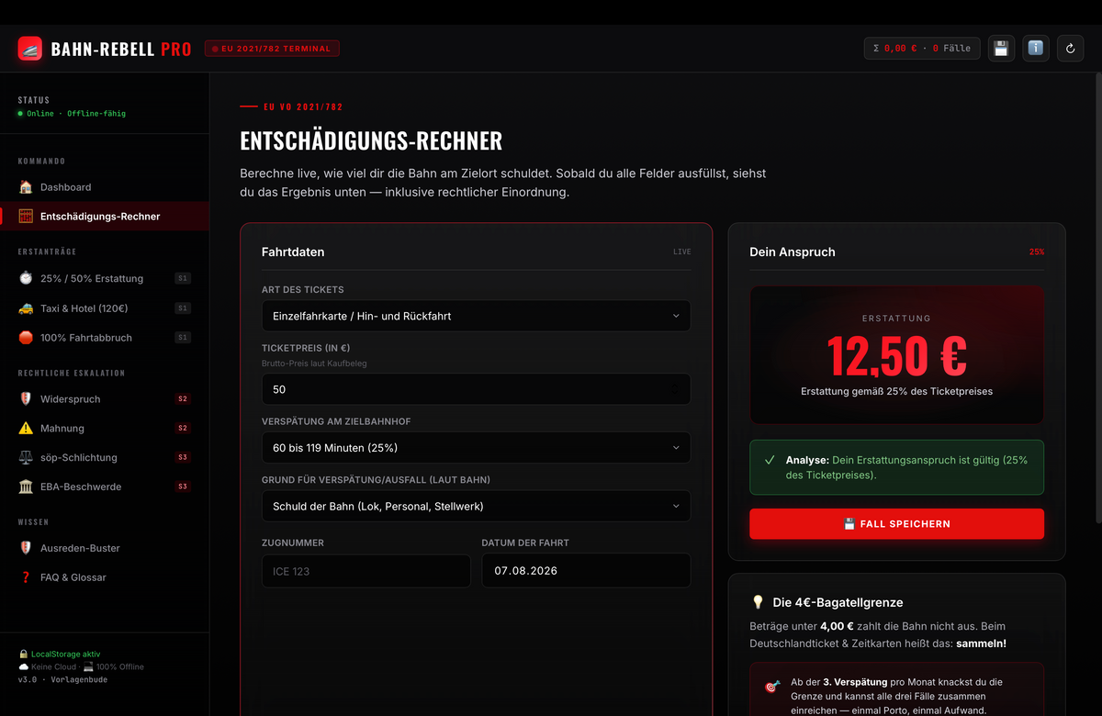The width and height of the screenshot is (1102, 716).
Task: Click the 0,00 € · 0 Fälle summary pill
Action: coord(922,49)
